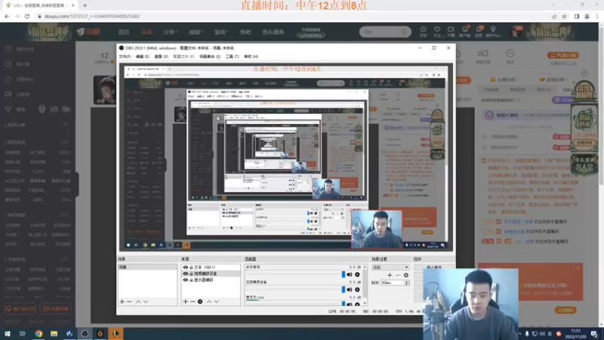
Task: Open Douyu followed heart icon
Action: pos(437,31)
